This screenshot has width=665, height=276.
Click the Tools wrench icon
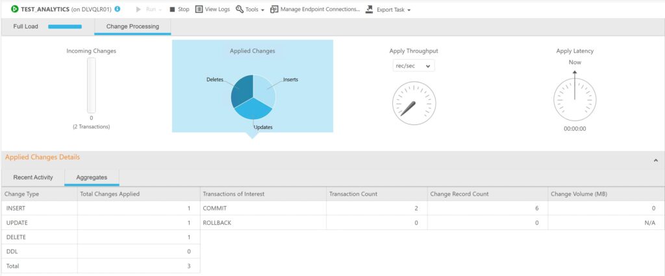pyautogui.click(x=239, y=10)
